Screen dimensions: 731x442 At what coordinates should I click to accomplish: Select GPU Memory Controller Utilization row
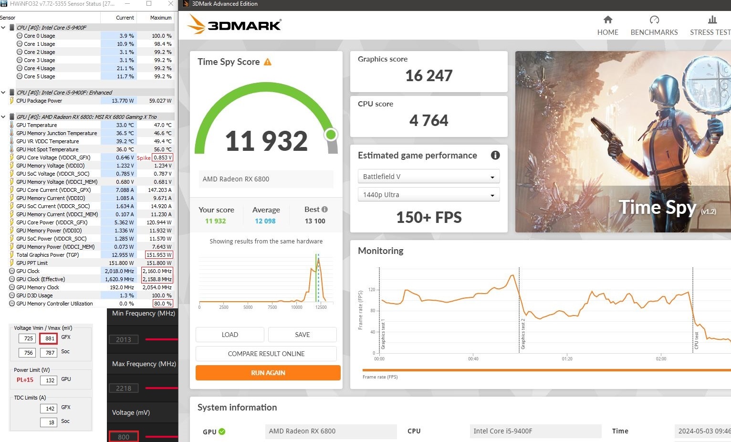pos(87,304)
